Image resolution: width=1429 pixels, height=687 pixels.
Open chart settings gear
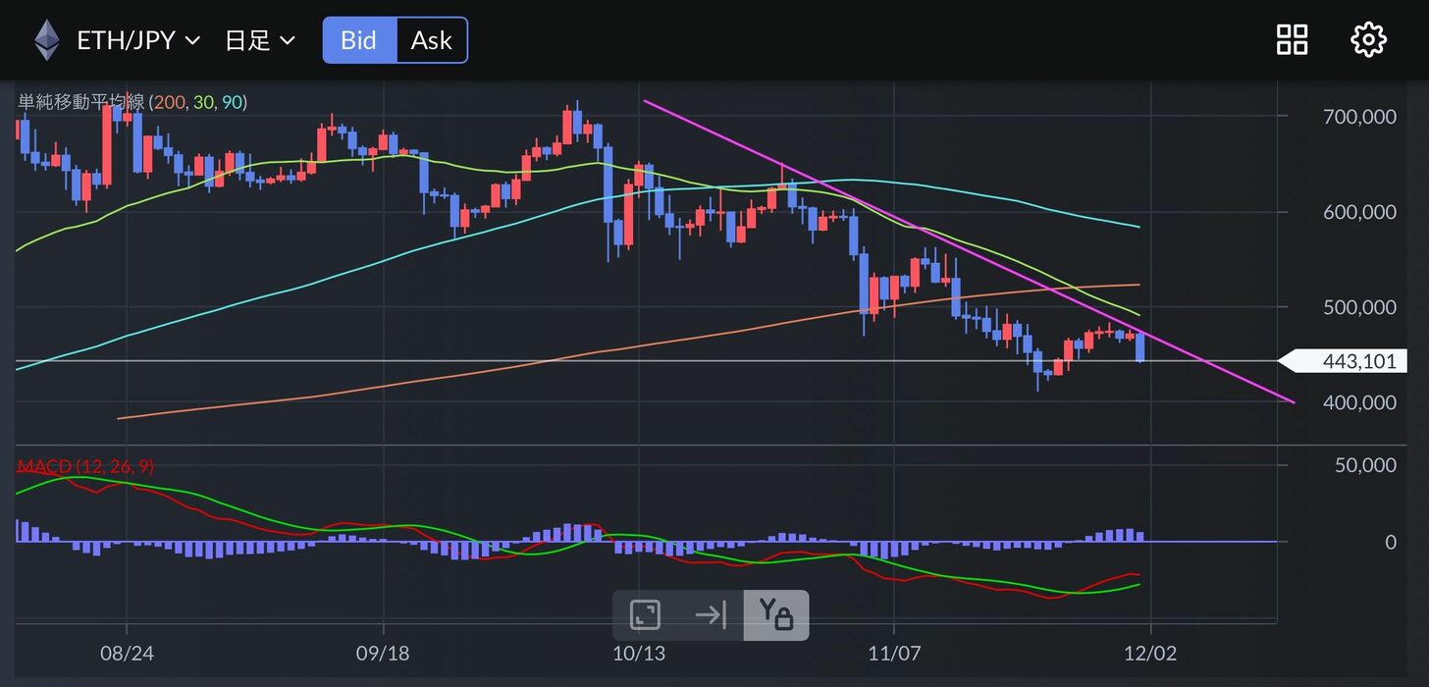point(1368,40)
